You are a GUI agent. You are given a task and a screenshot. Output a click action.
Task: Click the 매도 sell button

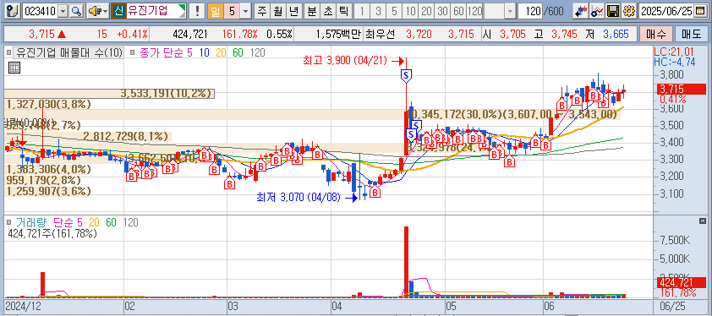[691, 34]
